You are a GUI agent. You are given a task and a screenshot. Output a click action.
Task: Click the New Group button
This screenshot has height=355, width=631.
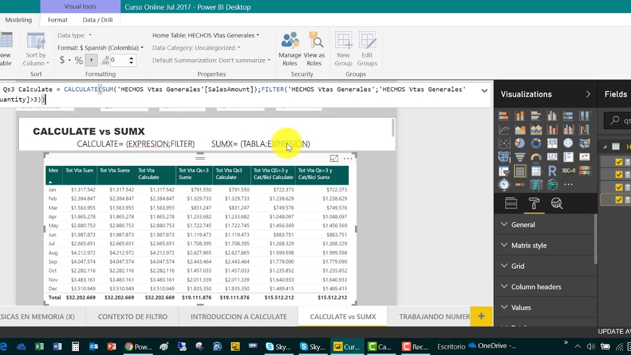(344, 49)
